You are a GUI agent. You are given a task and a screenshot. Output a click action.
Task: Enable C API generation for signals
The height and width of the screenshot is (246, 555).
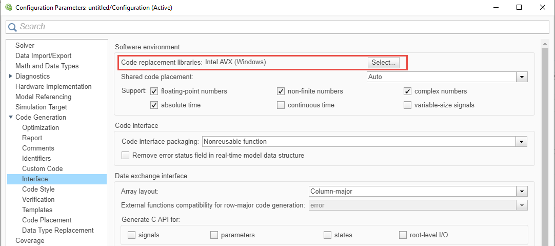click(132, 235)
